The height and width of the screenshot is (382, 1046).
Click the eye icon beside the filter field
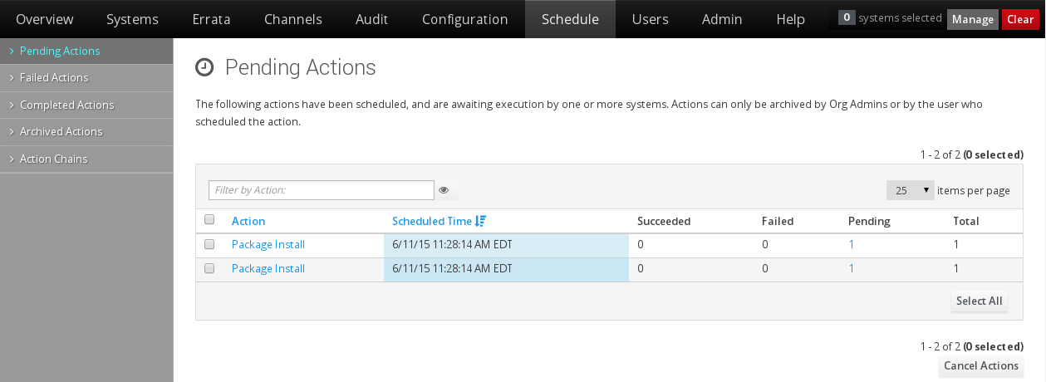444,190
